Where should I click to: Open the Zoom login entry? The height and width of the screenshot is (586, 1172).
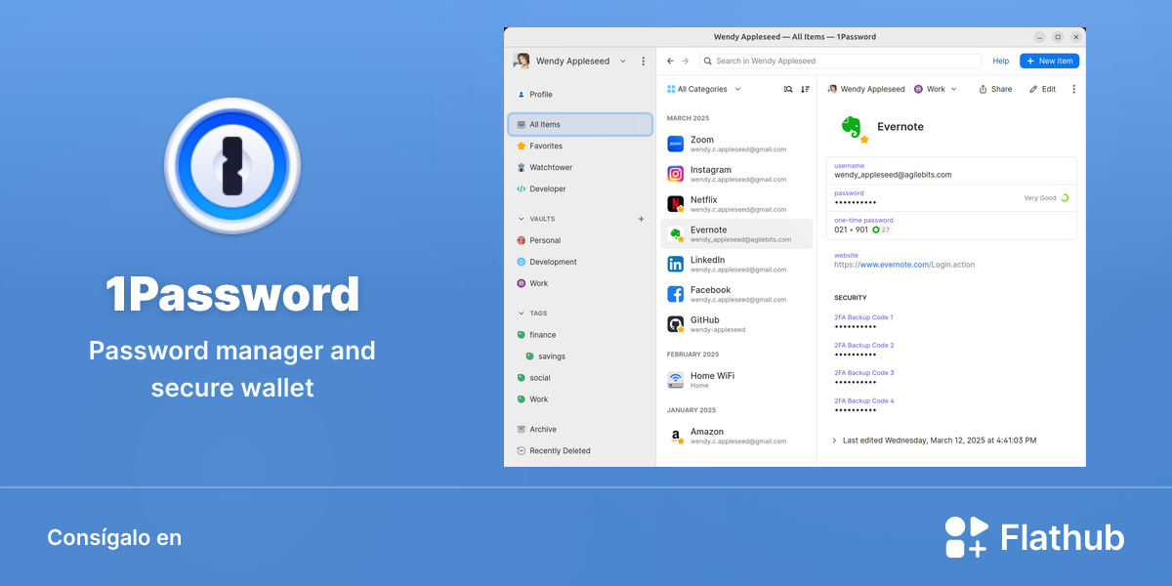736,144
